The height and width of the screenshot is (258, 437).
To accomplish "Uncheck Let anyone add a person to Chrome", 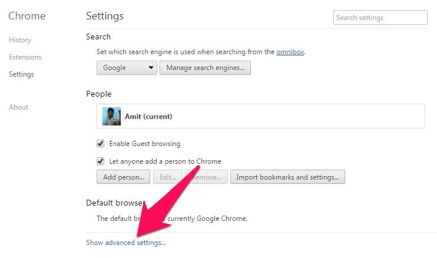I will pyautogui.click(x=100, y=161).
